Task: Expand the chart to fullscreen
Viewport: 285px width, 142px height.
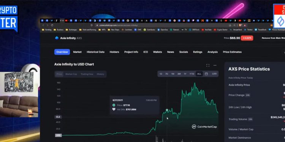Action: (x=208, y=66)
